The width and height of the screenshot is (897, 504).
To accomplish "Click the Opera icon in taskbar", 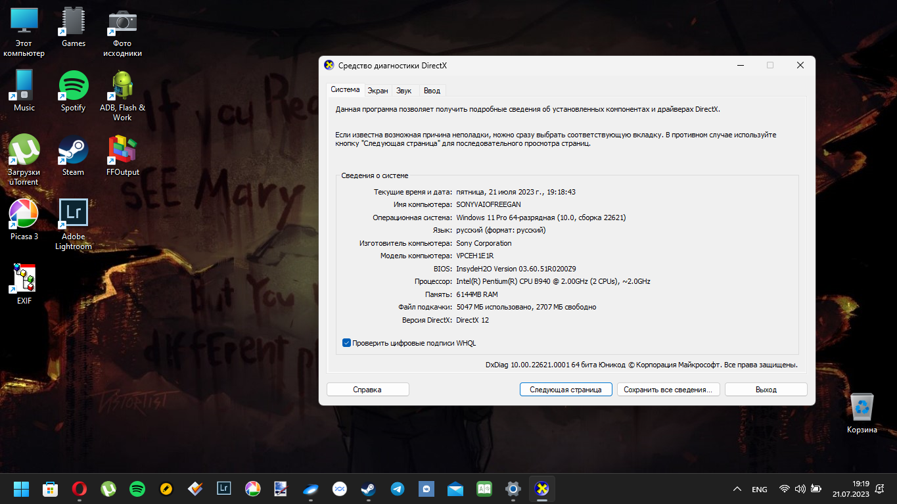I will pyautogui.click(x=79, y=489).
